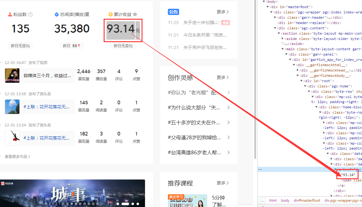362x207 pixels.
Task: Click arrow beside #你认为"老光棍" topic
Action: coord(229,92)
